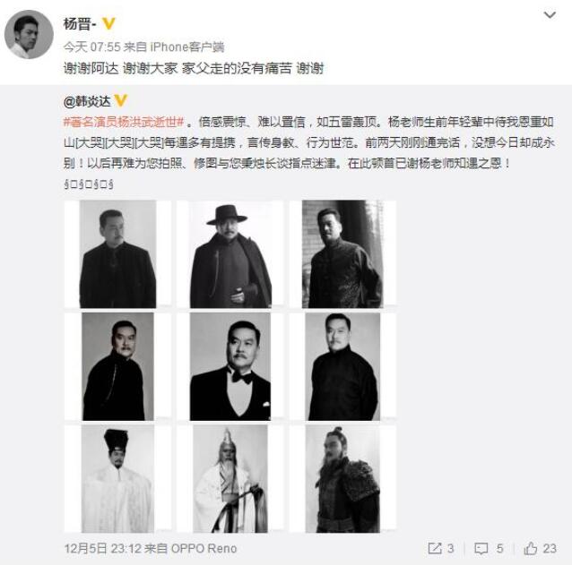The height and width of the screenshot is (565, 572).
Task: Open the white robe tall black hat photo
Action: (117, 479)
